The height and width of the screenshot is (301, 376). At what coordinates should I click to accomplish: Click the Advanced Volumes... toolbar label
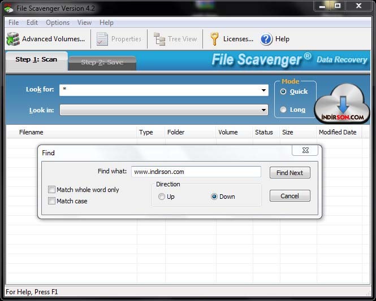tap(54, 39)
